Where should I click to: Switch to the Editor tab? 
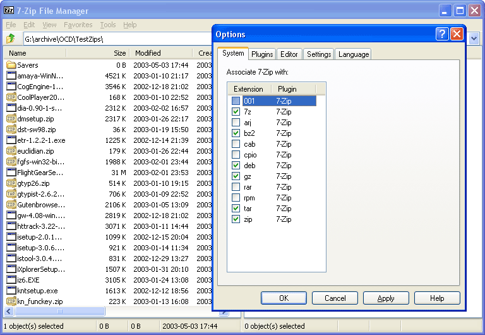point(289,54)
